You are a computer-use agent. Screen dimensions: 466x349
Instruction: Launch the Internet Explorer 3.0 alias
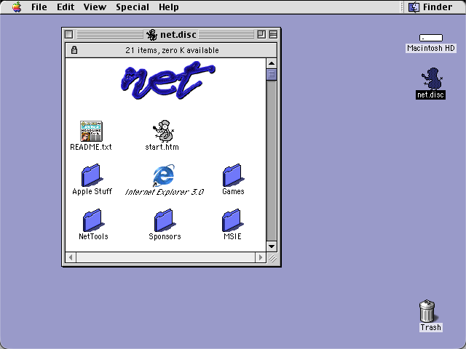coord(164,175)
